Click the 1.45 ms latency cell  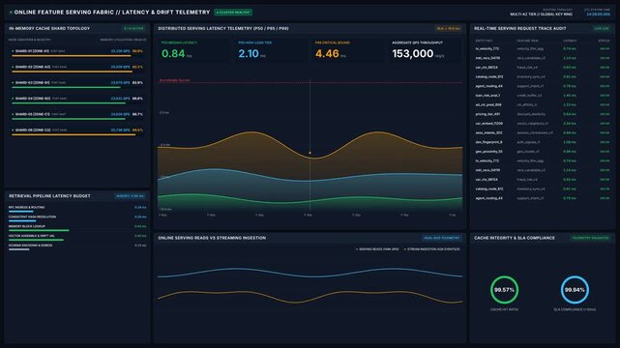pos(570,96)
